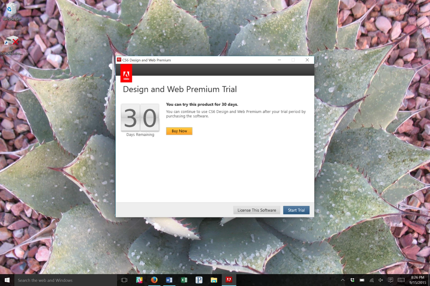Screen dimensions: 430x286
Task: Open the Windows Start menu
Action: (x=7, y=280)
